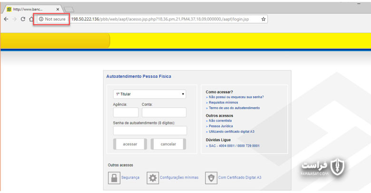Open the Requisitos mínimos link
The height and width of the screenshot is (193, 371).
pos(224,102)
